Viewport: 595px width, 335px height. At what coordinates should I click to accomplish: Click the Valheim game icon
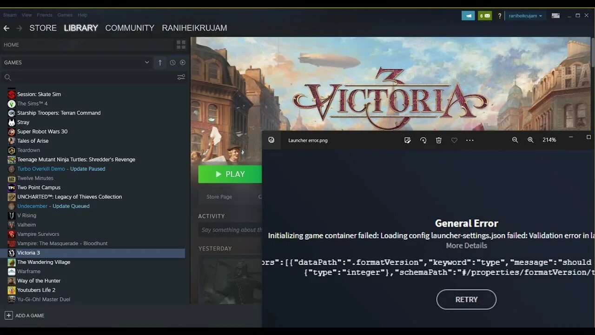(12, 225)
